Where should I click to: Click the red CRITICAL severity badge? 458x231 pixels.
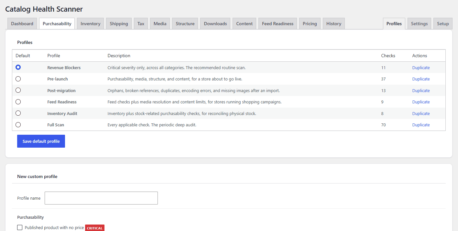coord(95,228)
